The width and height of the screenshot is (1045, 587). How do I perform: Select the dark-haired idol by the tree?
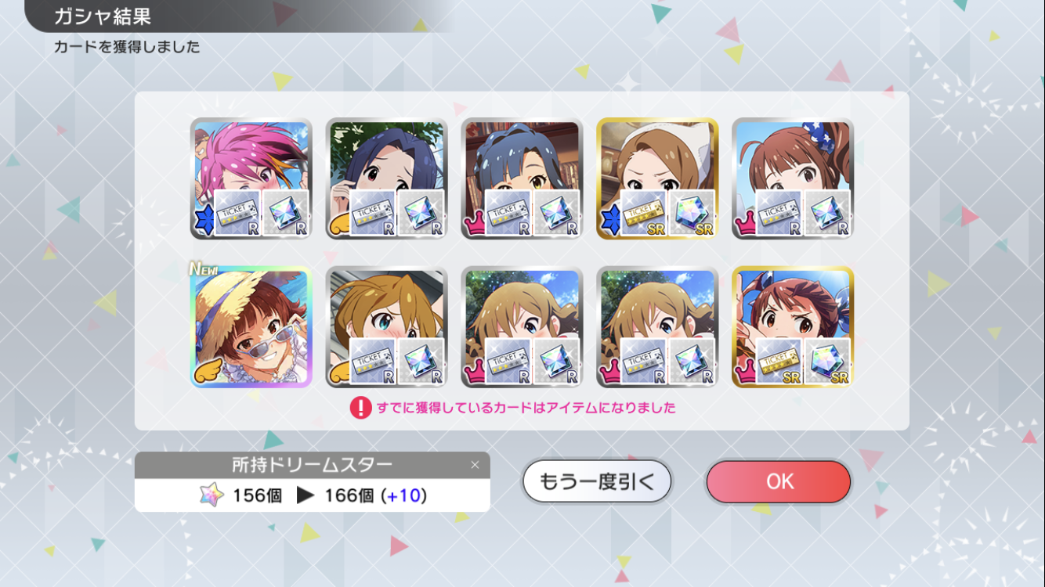click(386, 178)
